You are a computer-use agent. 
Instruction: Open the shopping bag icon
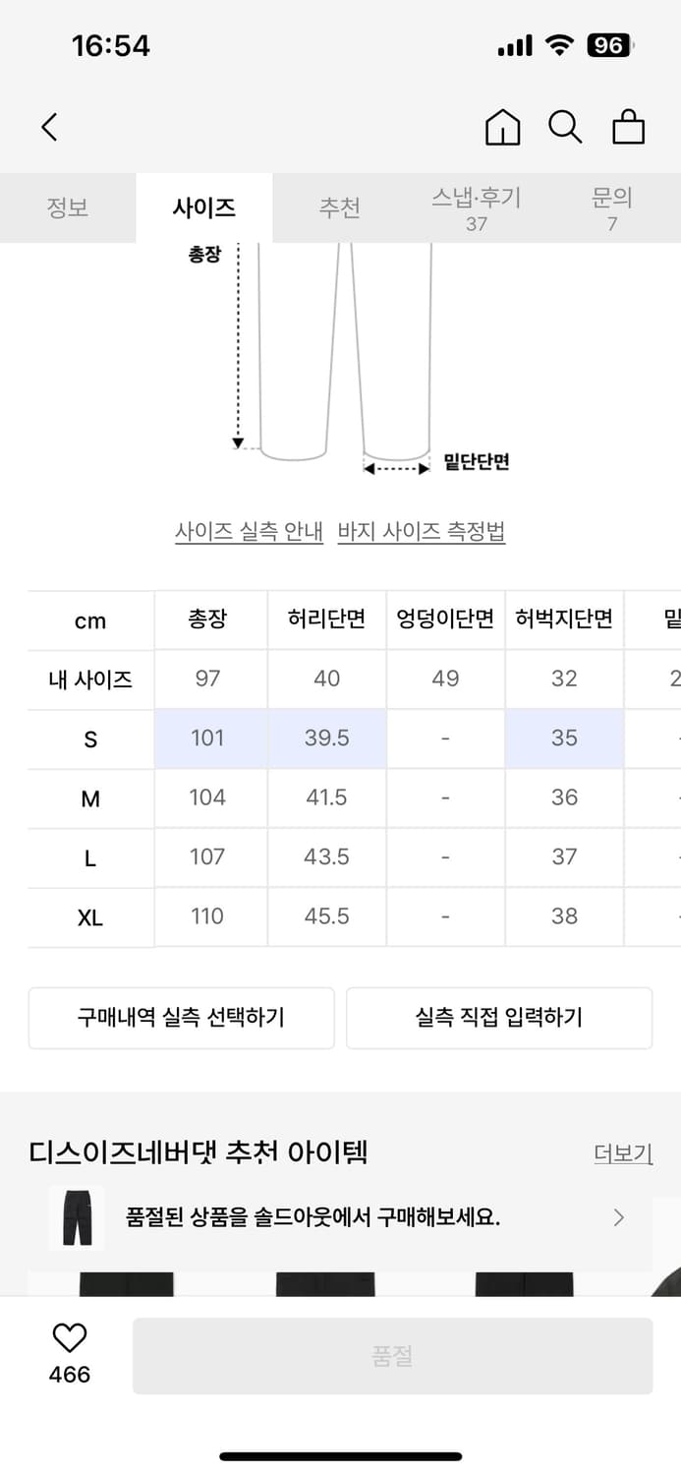(x=628, y=128)
